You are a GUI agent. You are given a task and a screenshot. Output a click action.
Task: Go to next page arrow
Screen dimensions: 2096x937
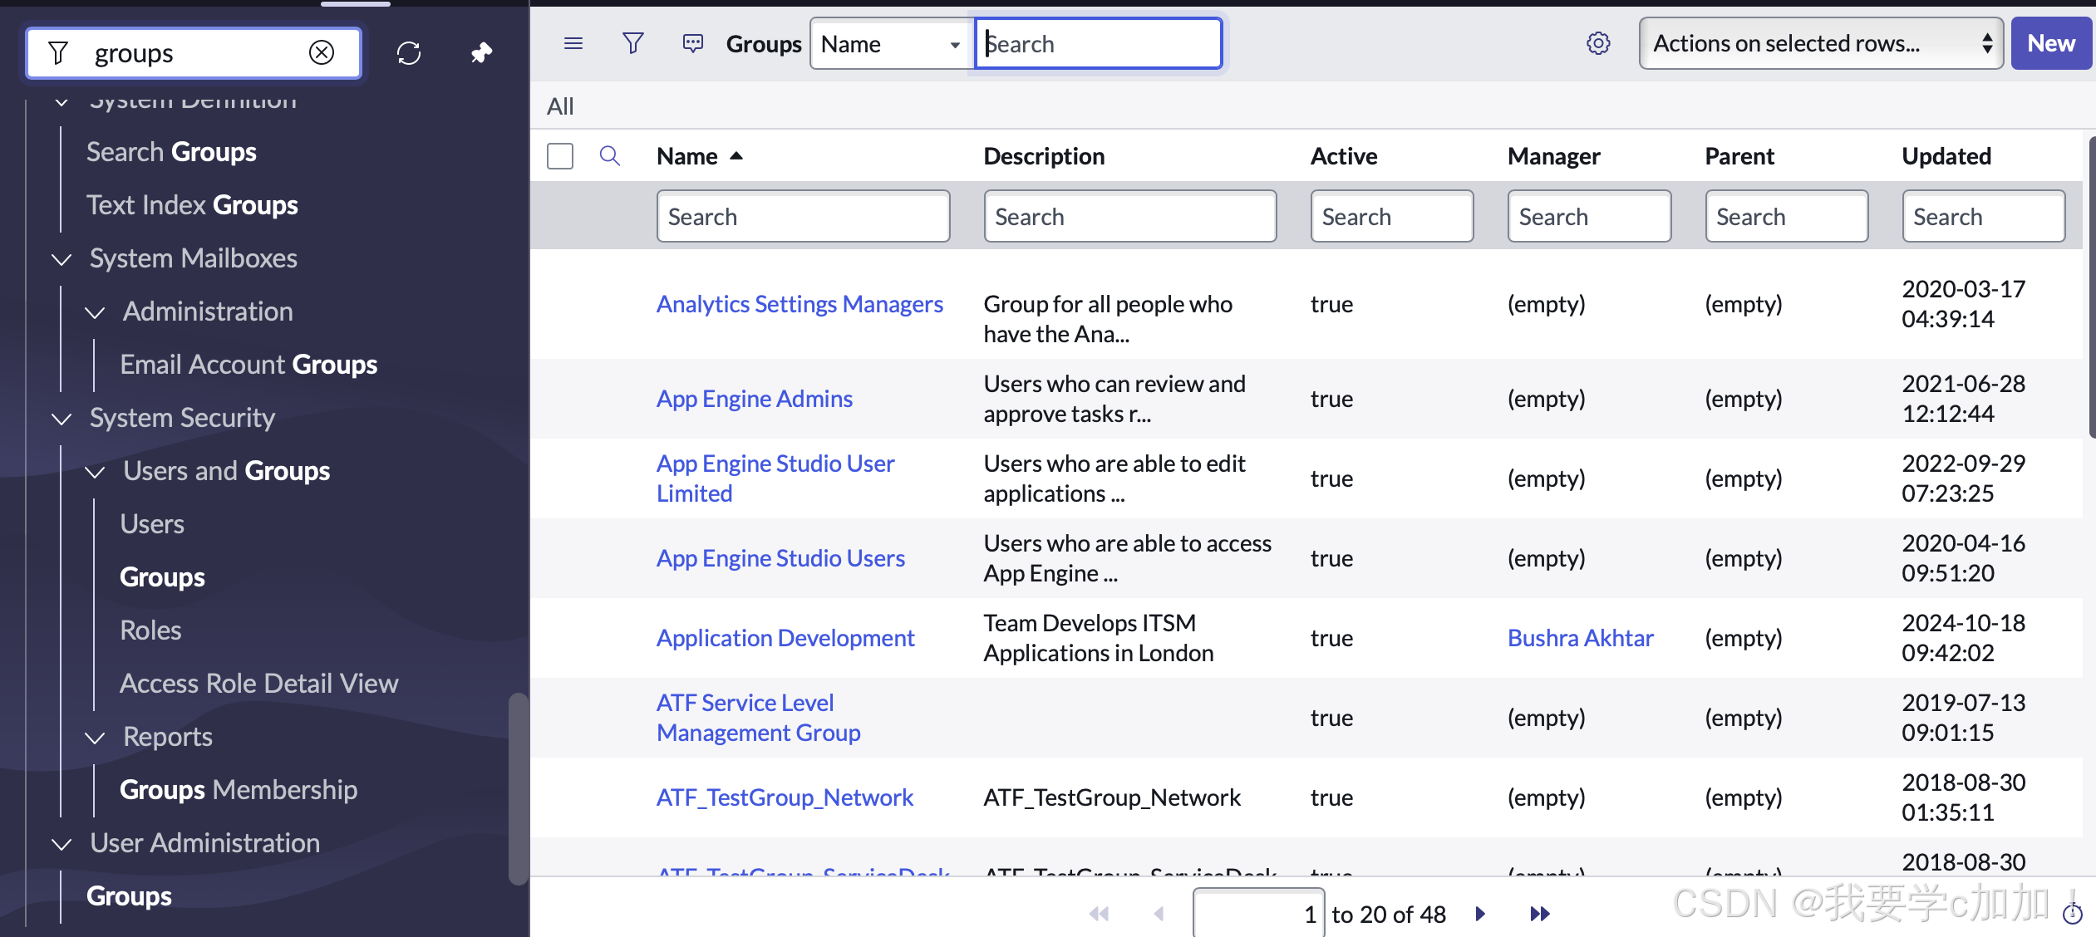1480,914
